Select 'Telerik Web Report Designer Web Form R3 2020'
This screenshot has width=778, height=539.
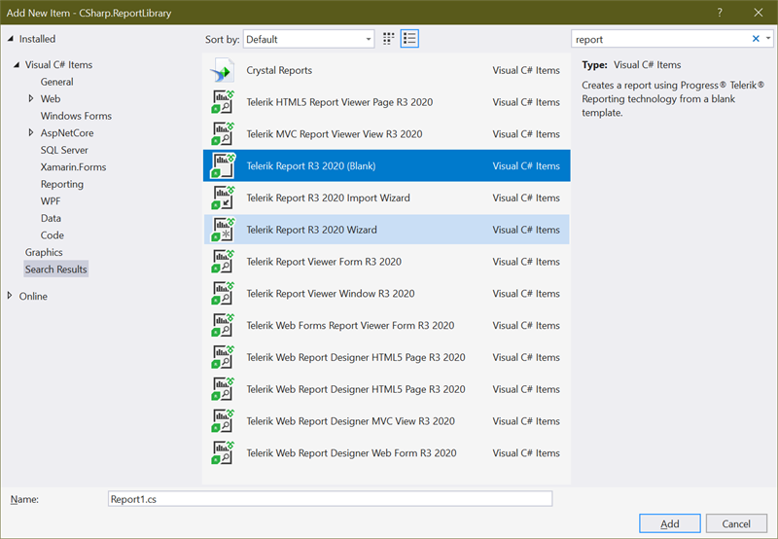(x=351, y=452)
